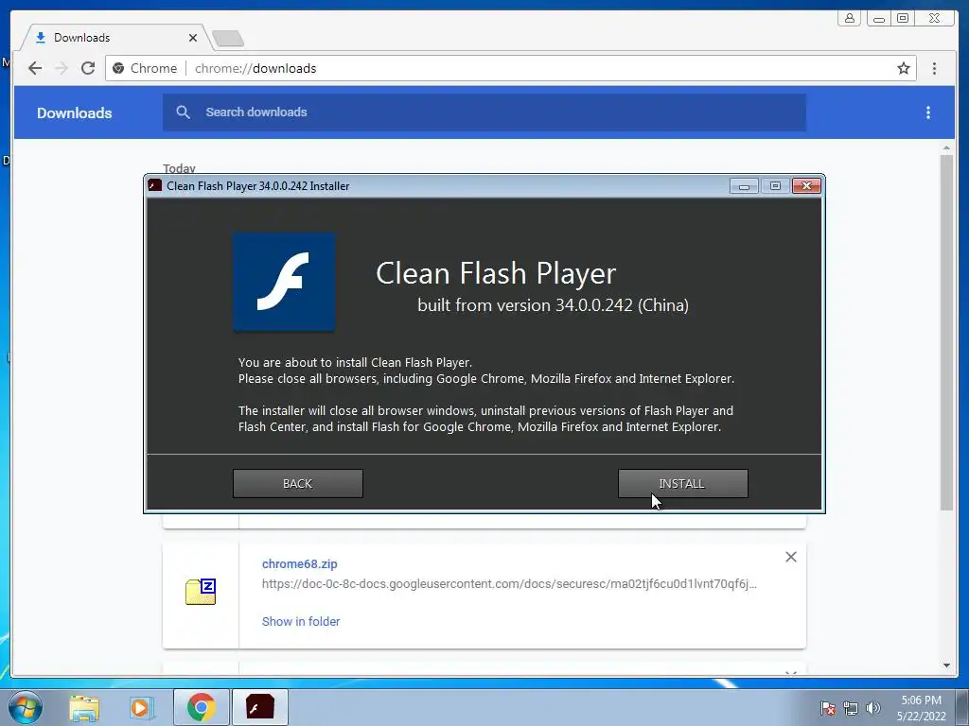Screen dimensions: 969x726
Task: Click Show in folder for chrome68.zip
Action: [x=301, y=621]
